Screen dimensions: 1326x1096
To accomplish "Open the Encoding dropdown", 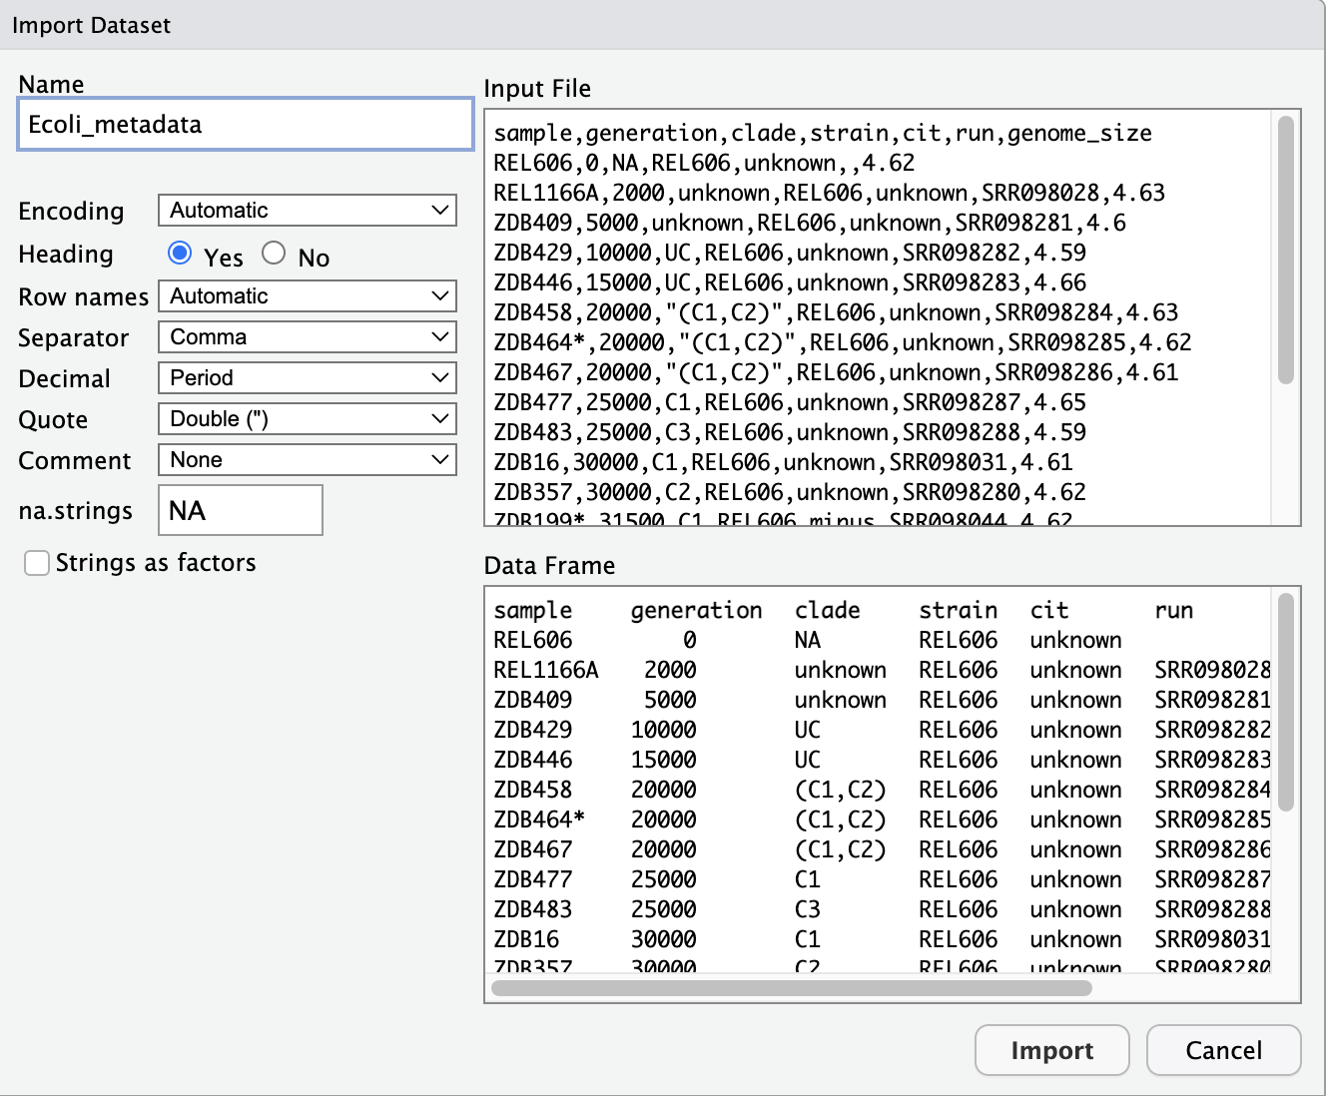I will pos(307,211).
